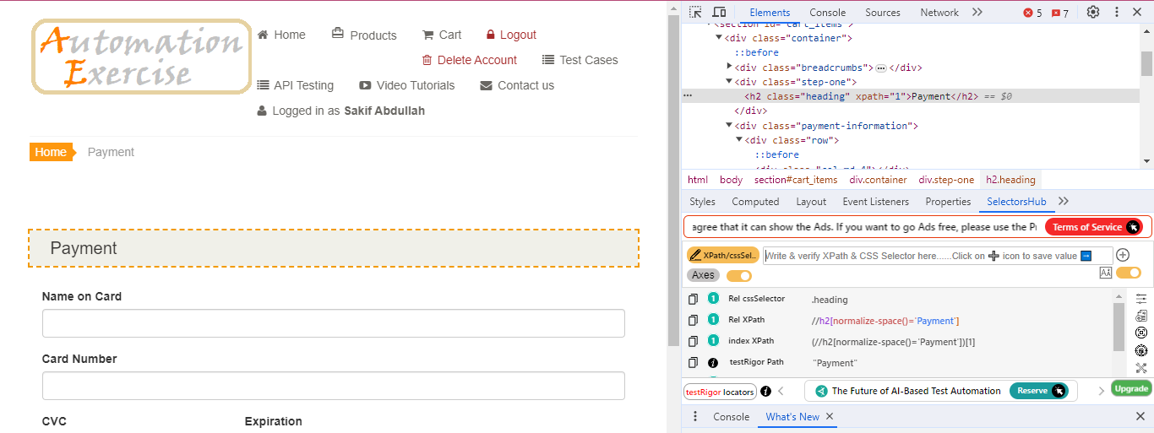This screenshot has height=433, width=1154.
Task: Click the SelectorsHub results scrollbar thumb
Action: coord(1119,327)
